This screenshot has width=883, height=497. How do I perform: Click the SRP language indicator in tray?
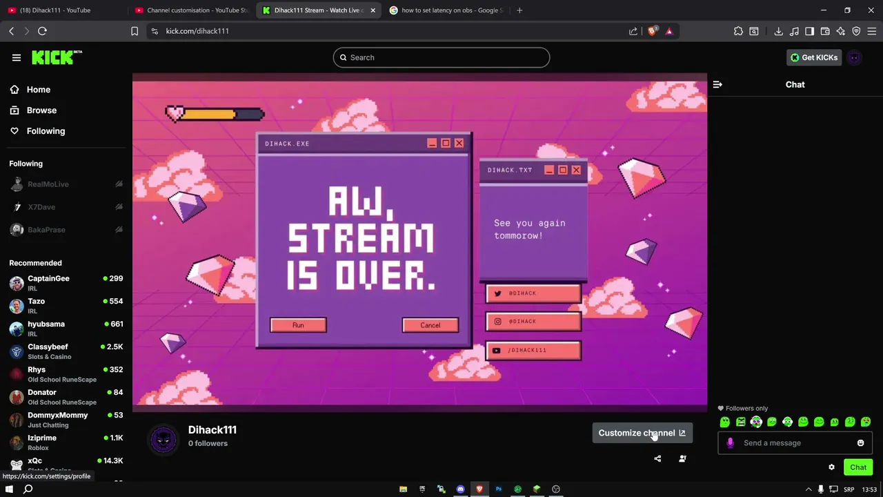(849, 489)
